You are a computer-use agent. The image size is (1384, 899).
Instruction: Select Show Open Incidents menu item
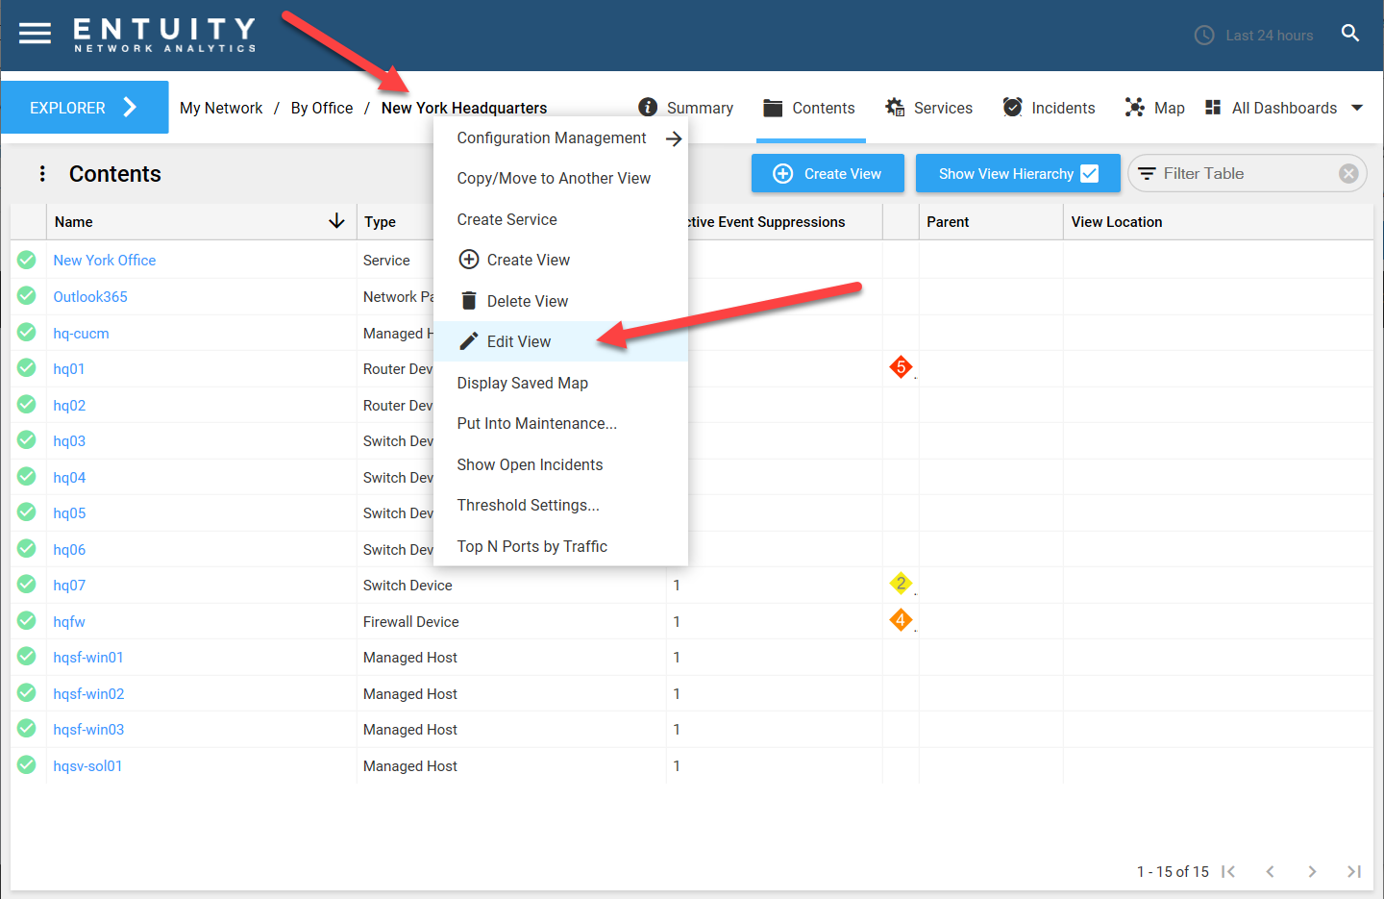[530, 464]
